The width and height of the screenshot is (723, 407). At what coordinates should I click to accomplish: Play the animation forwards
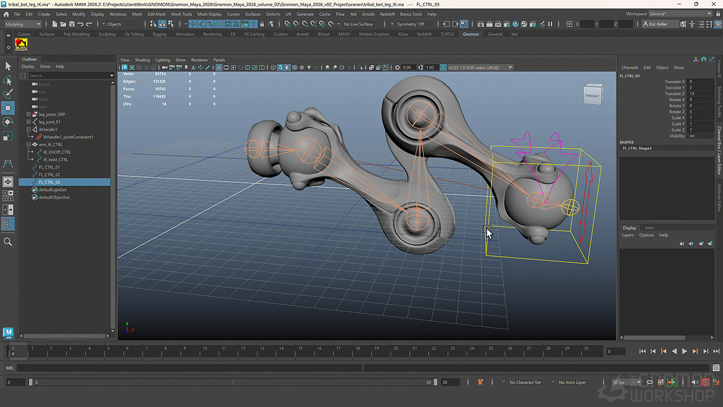click(x=685, y=352)
